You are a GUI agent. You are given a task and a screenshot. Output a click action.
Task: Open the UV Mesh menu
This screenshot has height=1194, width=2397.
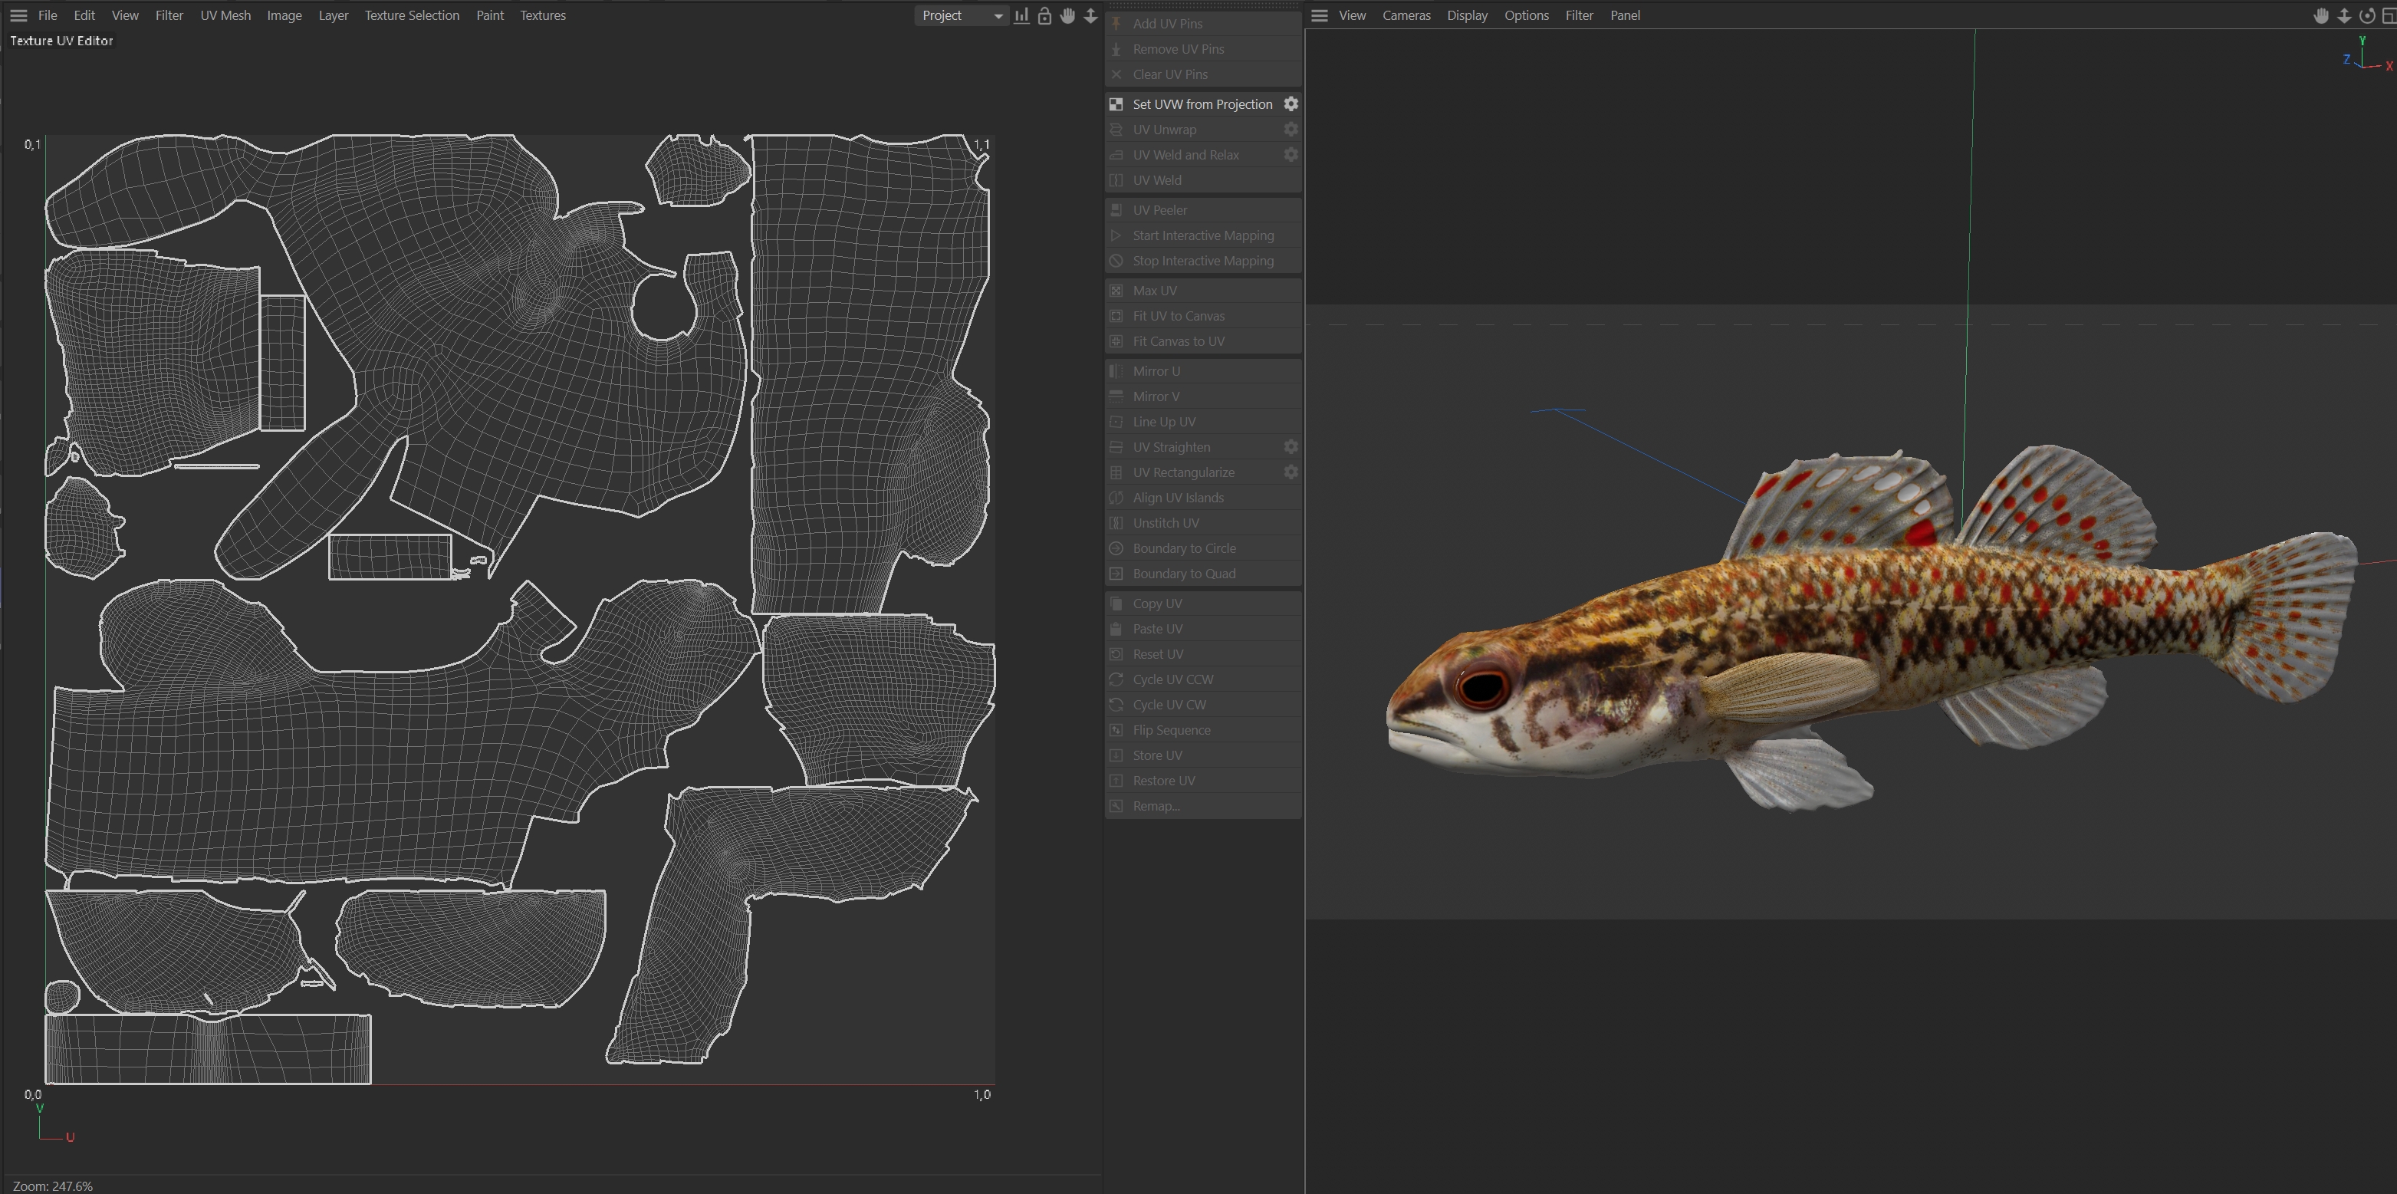225,16
